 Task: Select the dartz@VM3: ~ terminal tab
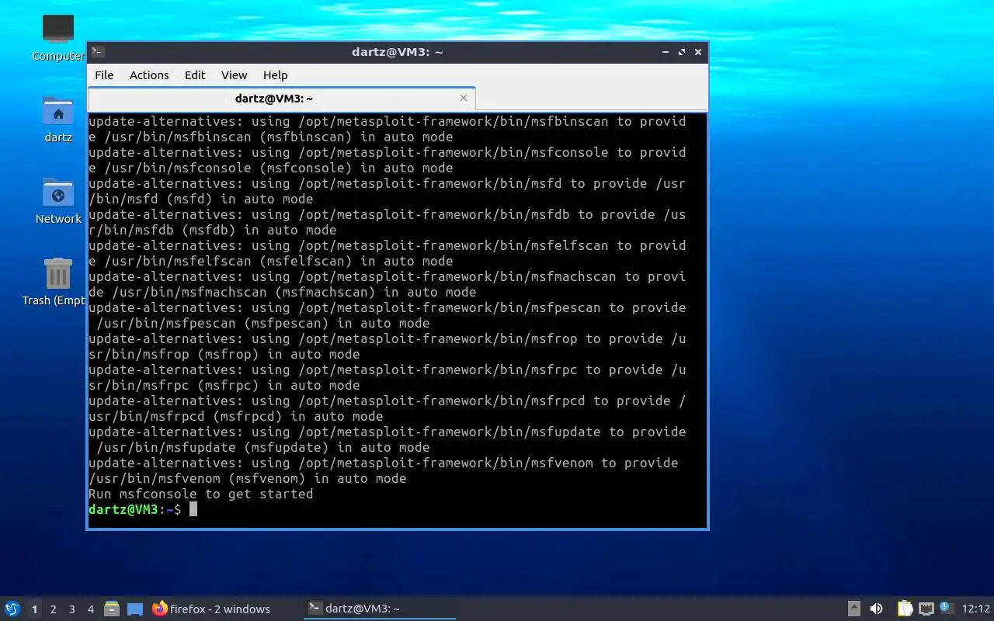coord(273,99)
